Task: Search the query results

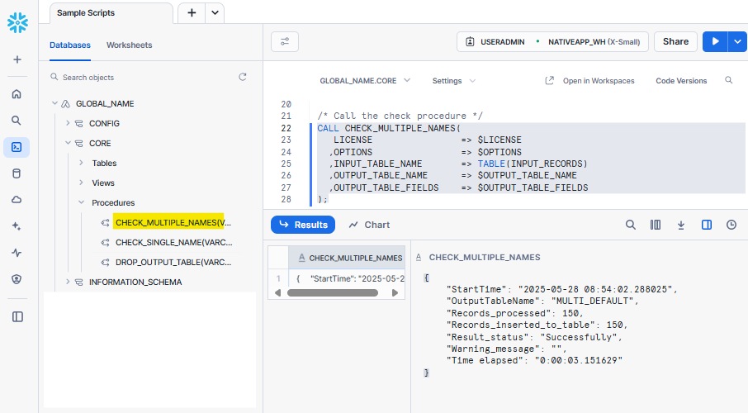Action: 631,225
